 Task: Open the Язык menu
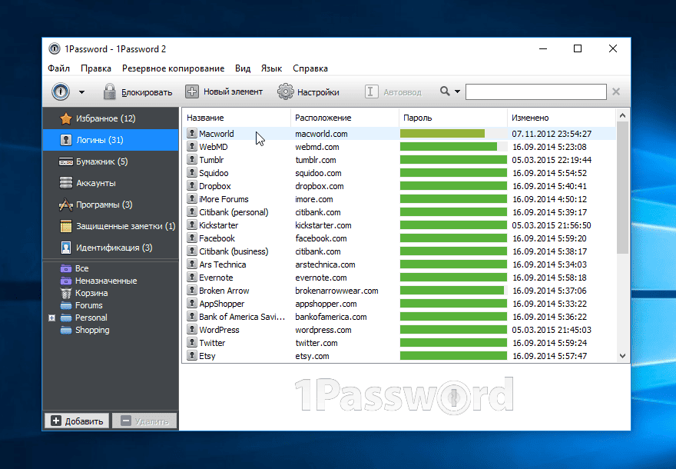click(x=272, y=68)
